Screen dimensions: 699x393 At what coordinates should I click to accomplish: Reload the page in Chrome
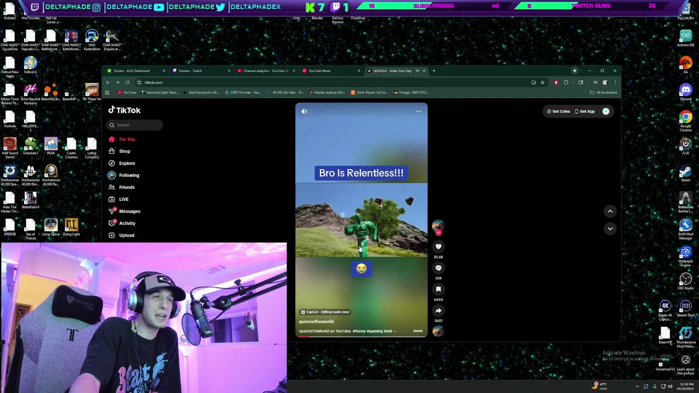click(127, 82)
